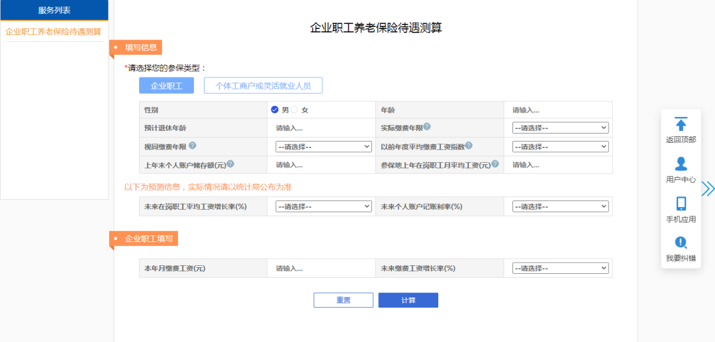This screenshot has height=342, width=715.
Task: Click the 计算 button
Action: (408, 300)
